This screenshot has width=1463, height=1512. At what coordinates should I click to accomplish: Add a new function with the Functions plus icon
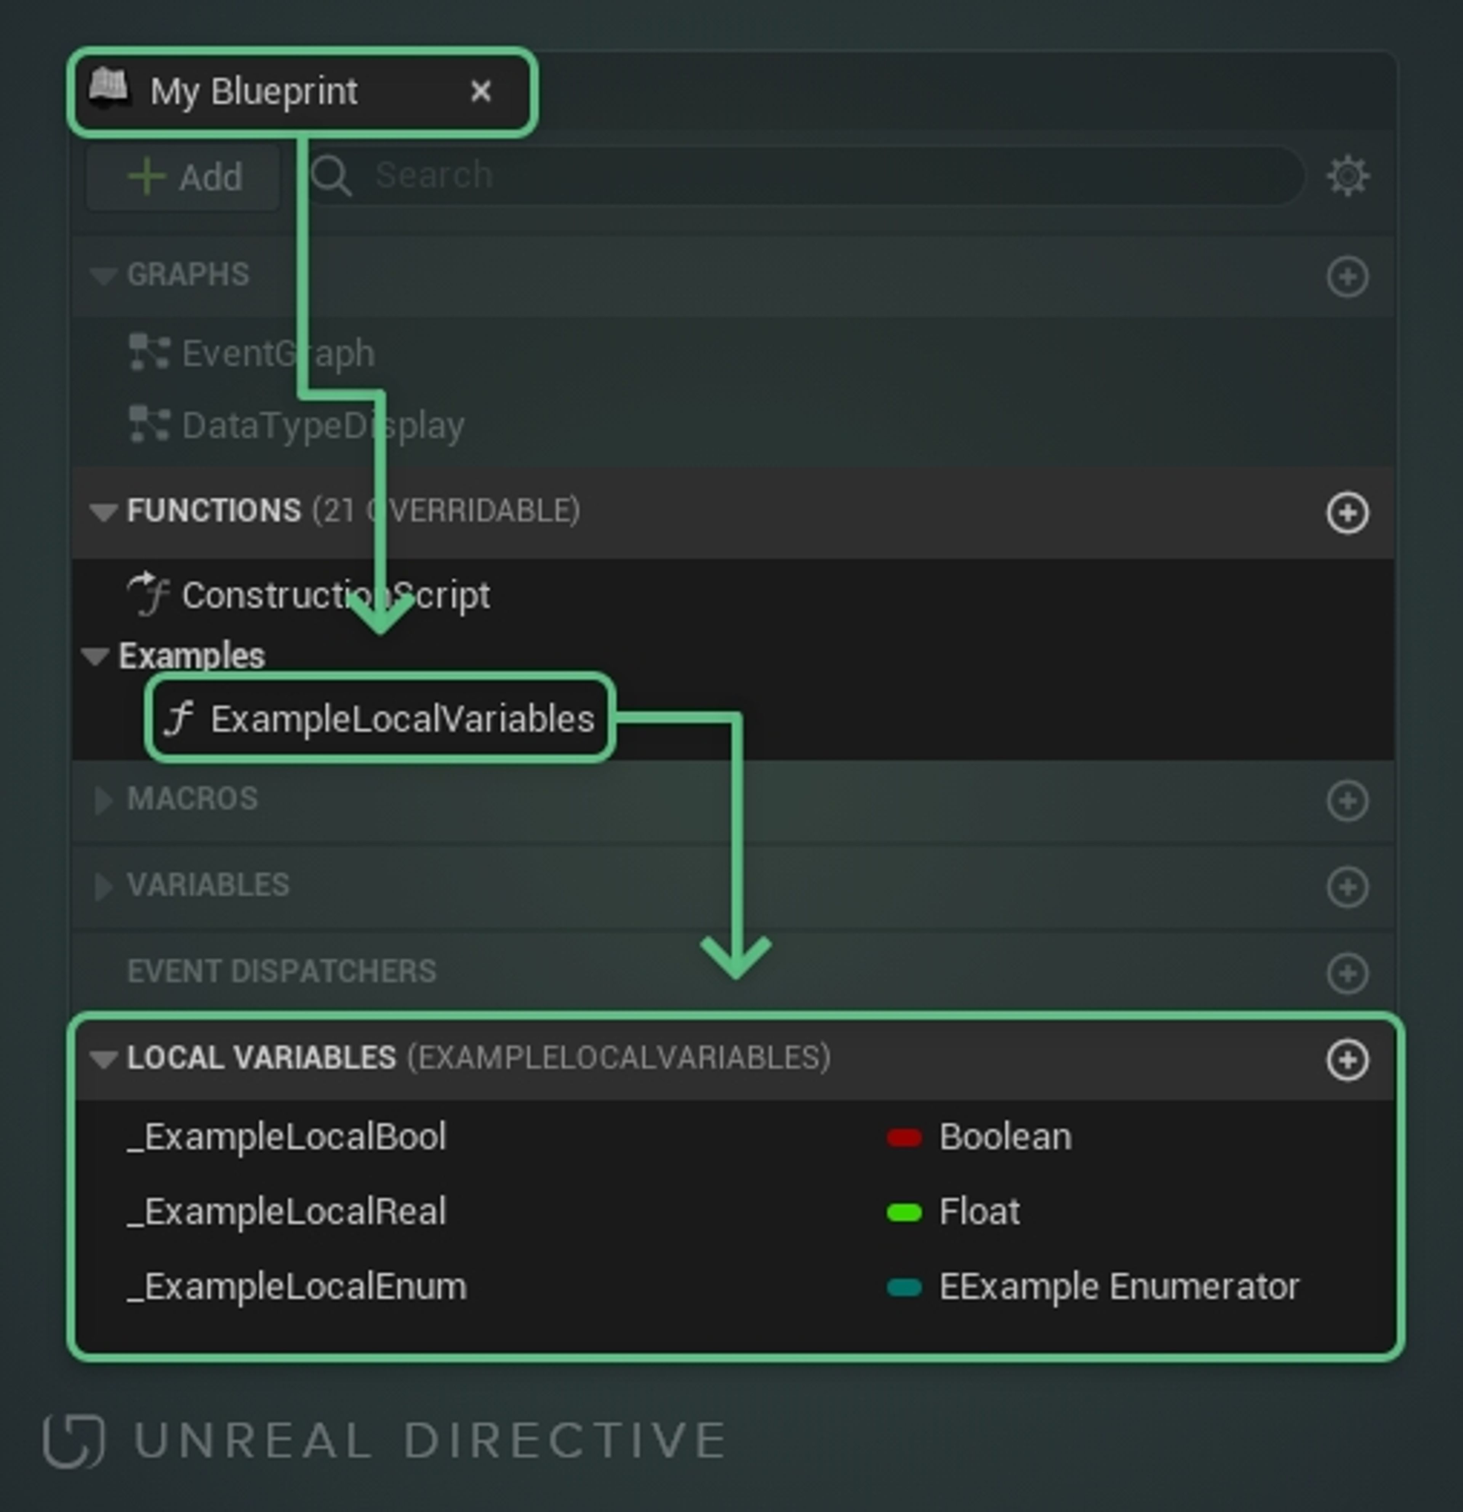coord(1346,512)
